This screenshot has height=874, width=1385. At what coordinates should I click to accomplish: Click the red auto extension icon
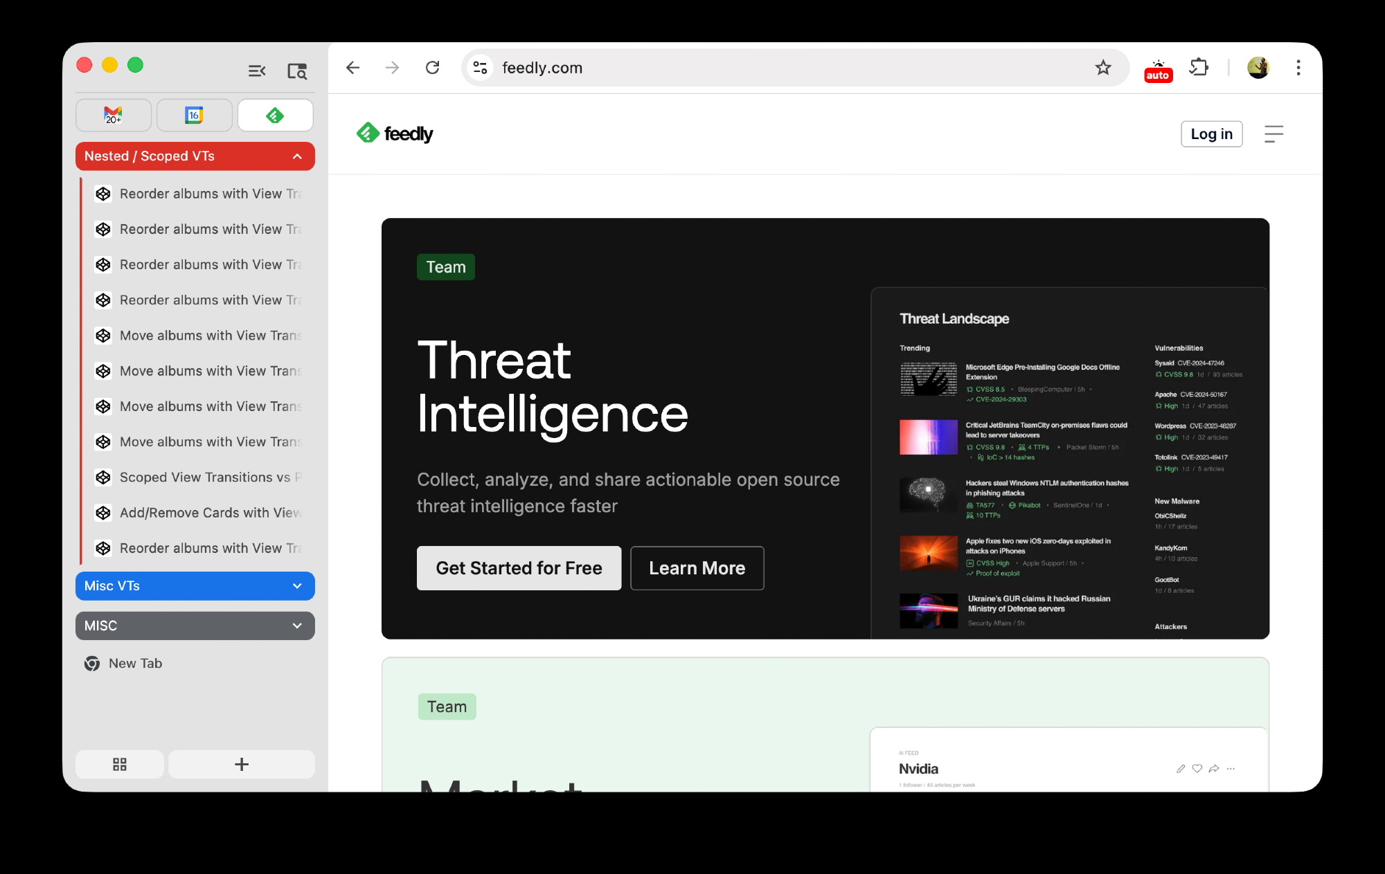click(1158, 71)
